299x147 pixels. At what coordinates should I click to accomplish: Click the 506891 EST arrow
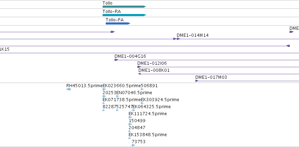[142, 89]
